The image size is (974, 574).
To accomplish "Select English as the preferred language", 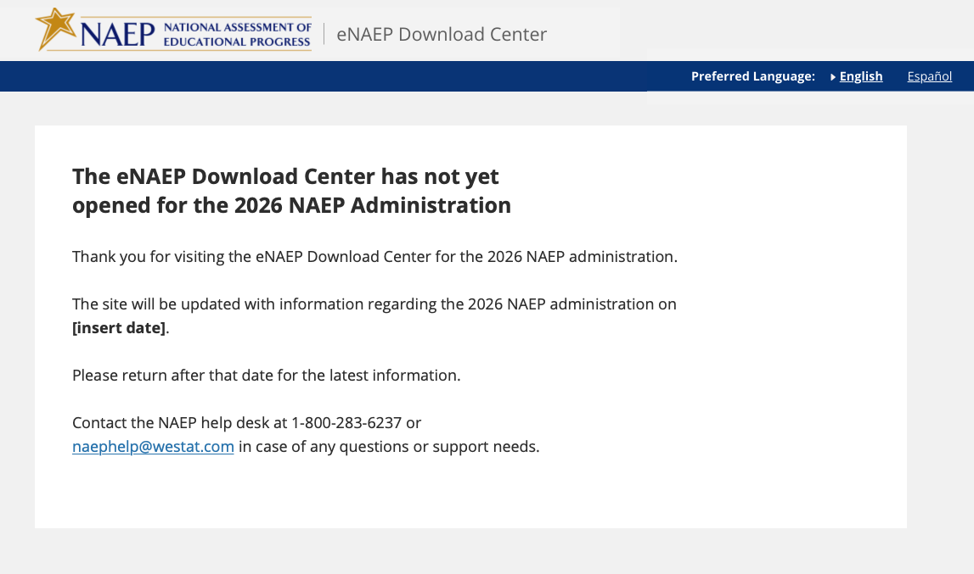I will coord(861,76).
